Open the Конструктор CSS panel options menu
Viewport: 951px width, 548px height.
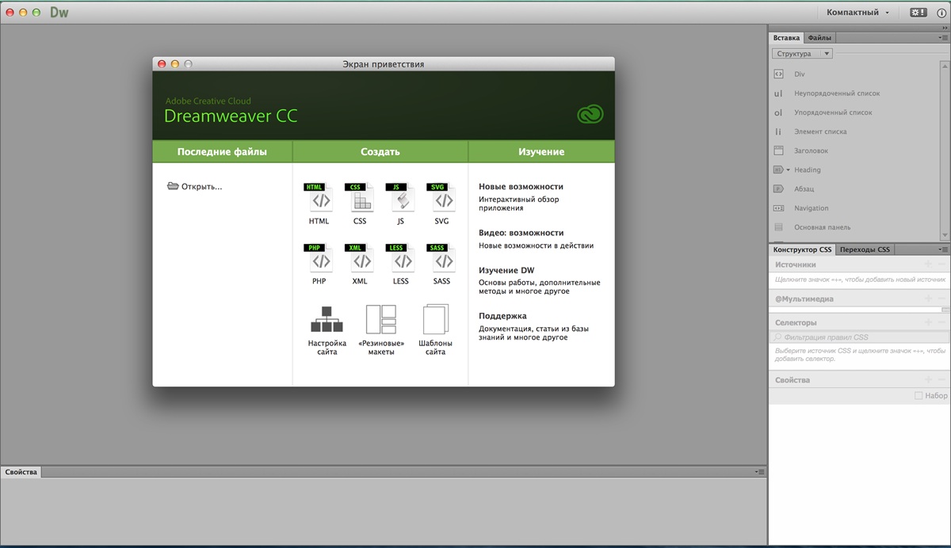point(943,249)
